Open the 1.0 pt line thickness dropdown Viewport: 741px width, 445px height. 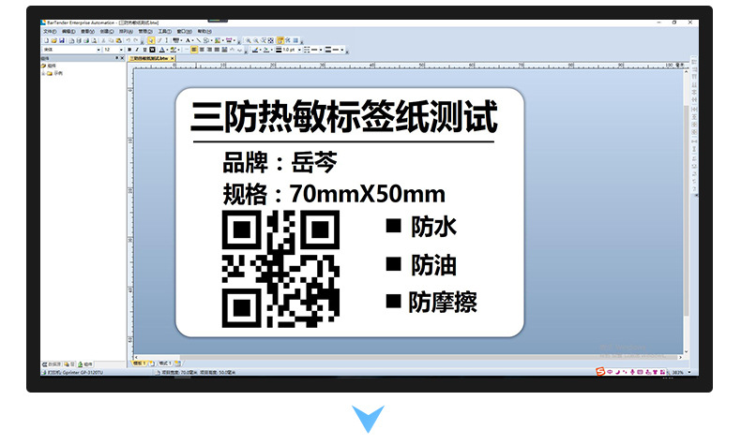point(299,50)
